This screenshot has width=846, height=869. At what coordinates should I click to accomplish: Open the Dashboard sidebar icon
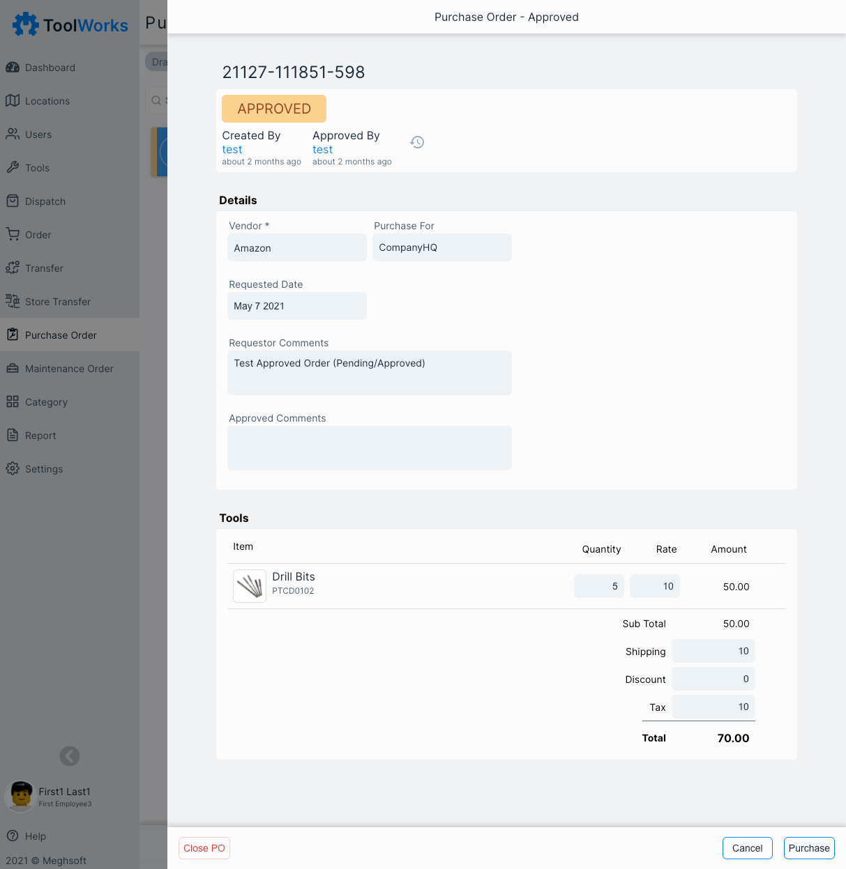pyautogui.click(x=13, y=68)
